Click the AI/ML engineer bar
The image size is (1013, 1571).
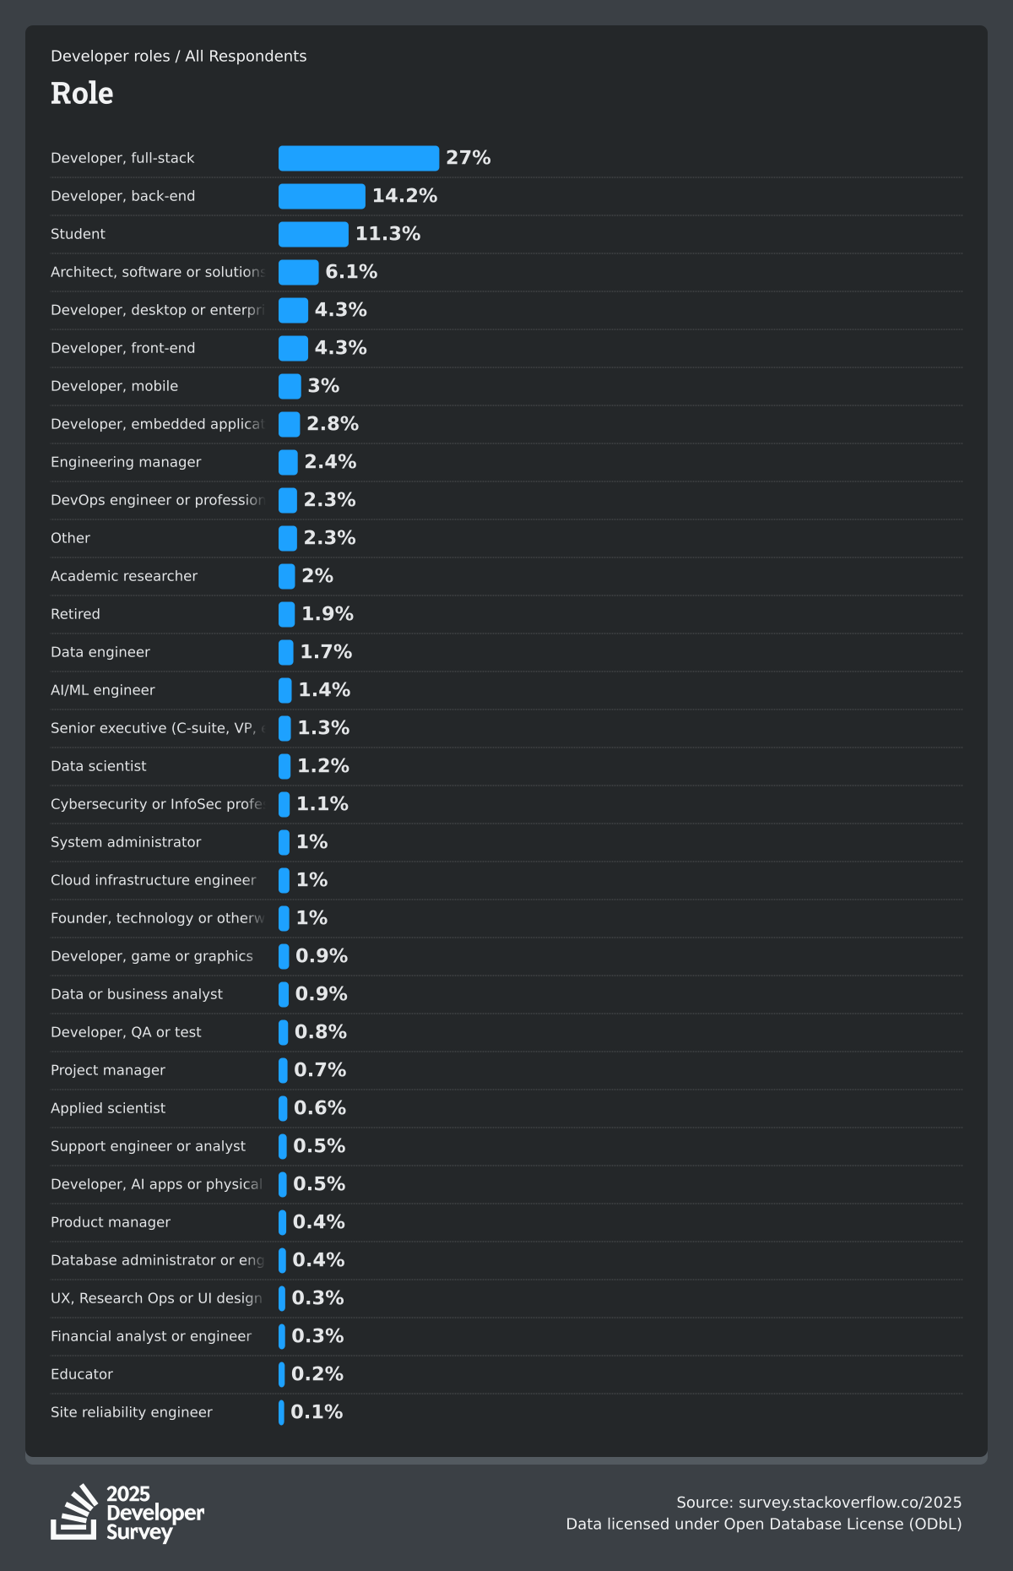point(285,690)
